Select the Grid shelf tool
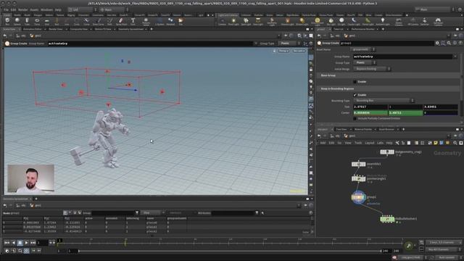 click(46, 21)
